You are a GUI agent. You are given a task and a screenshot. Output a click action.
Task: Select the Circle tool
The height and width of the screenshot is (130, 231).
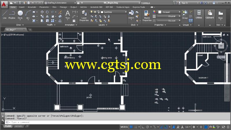point(20,15)
